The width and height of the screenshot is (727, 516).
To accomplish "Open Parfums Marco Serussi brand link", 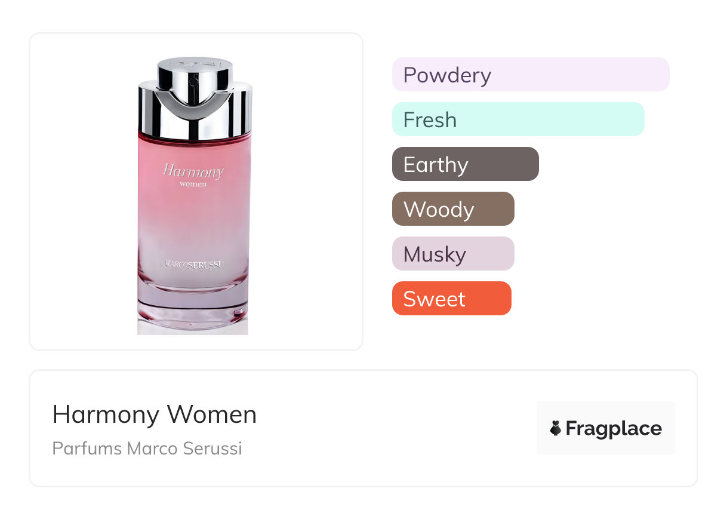I will [147, 449].
